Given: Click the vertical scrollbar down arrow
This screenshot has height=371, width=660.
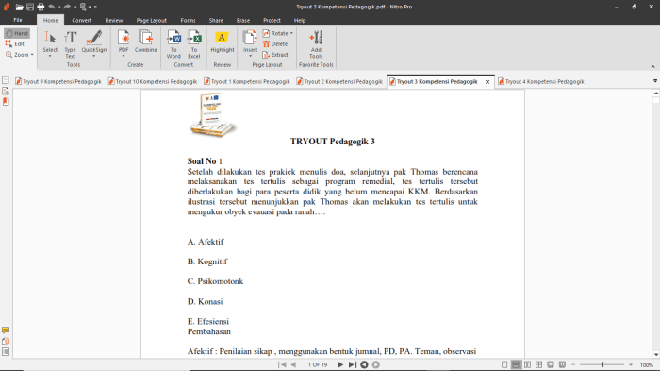Looking at the screenshot, I should [x=656, y=355].
